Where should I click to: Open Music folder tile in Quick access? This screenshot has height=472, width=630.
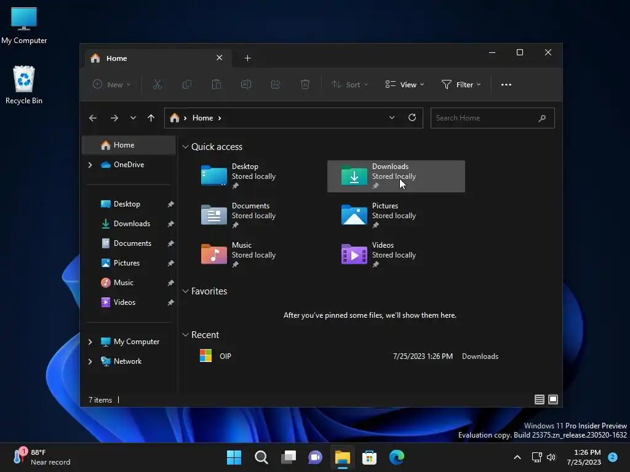tap(255, 255)
